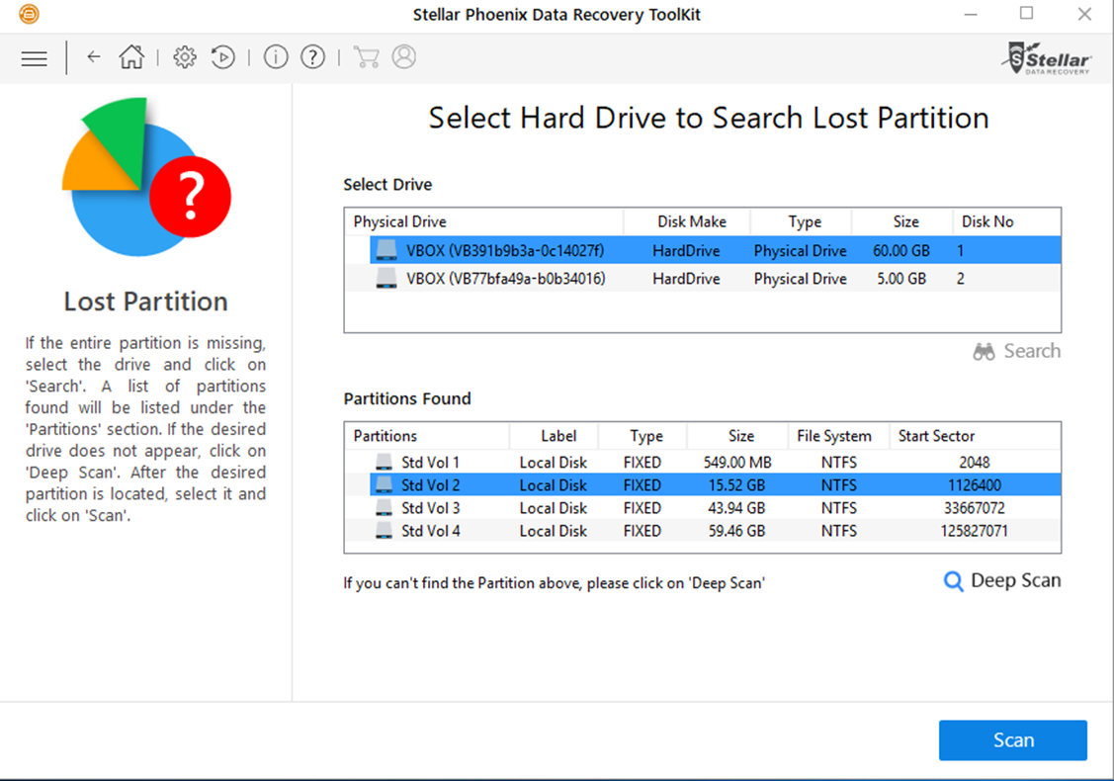
Task: Open the hamburger menu
Action: pyautogui.click(x=34, y=58)
